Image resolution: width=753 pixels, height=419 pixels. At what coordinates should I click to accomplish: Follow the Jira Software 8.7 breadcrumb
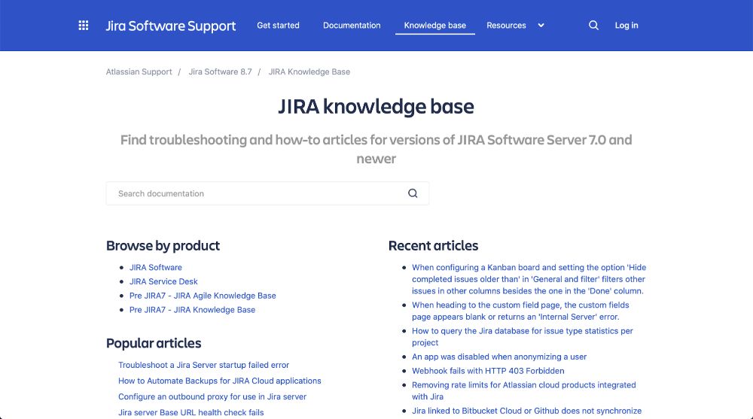[220, 71]
